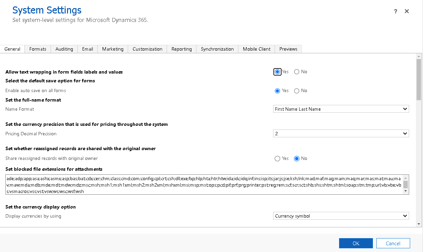The image size is (423, 252).
Task: Close the System Settings dialog
Action: tap(407, 11)
